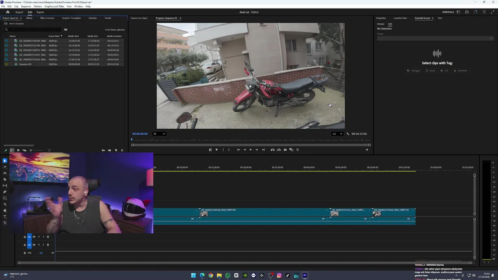Toggle lock on track A3
The image size is (498, 280).
point(25,237)
